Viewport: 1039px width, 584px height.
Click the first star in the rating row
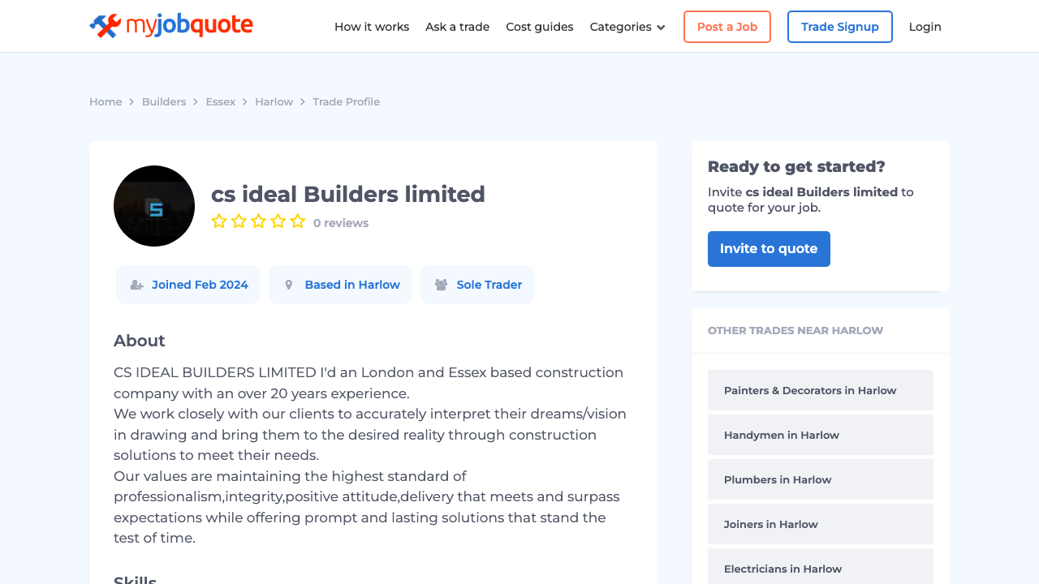[219, 220]
